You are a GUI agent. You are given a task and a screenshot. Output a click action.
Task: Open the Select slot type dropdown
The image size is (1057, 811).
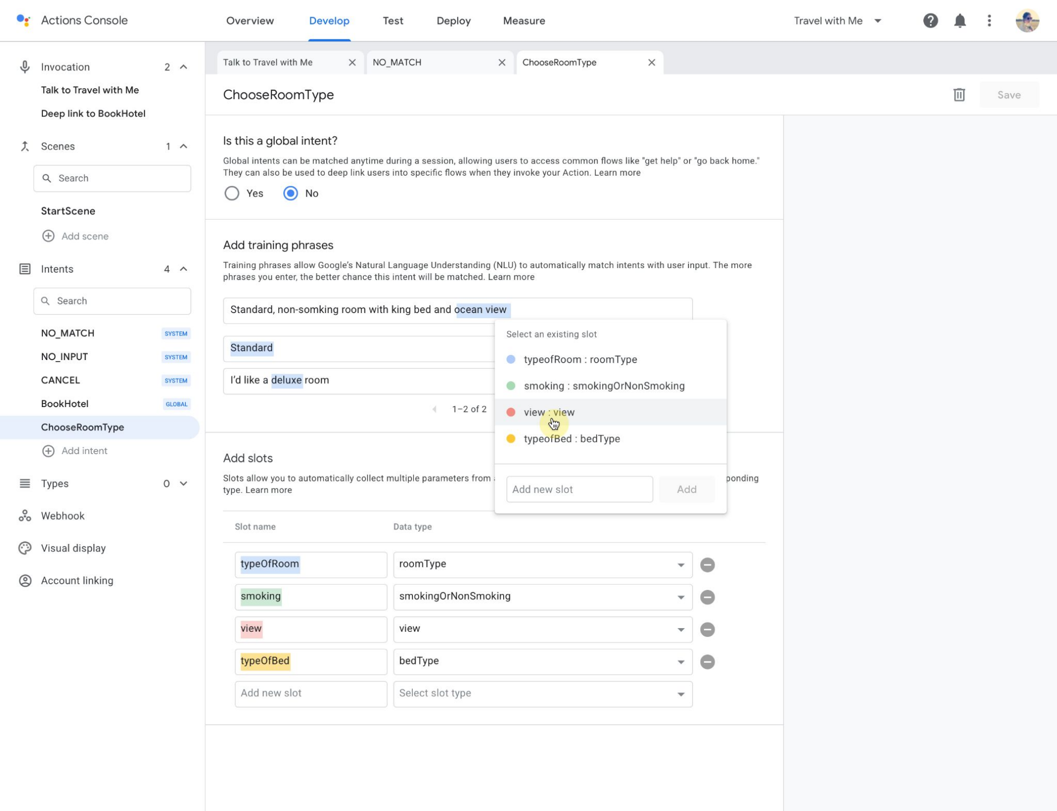(543, 694)
